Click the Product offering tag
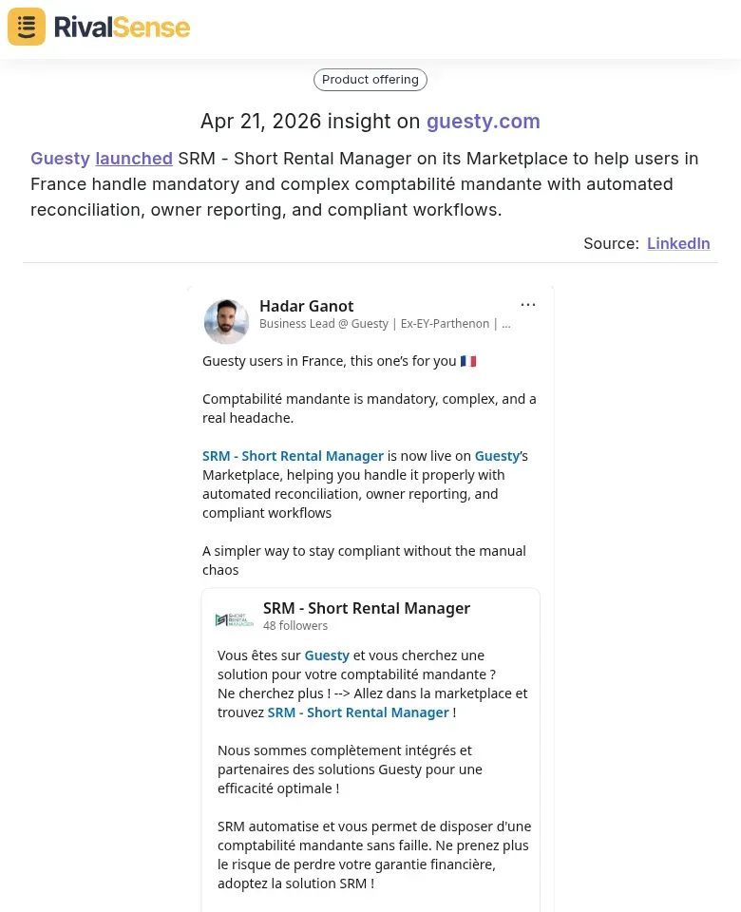 pyautogui.click(x=370, y=80)
